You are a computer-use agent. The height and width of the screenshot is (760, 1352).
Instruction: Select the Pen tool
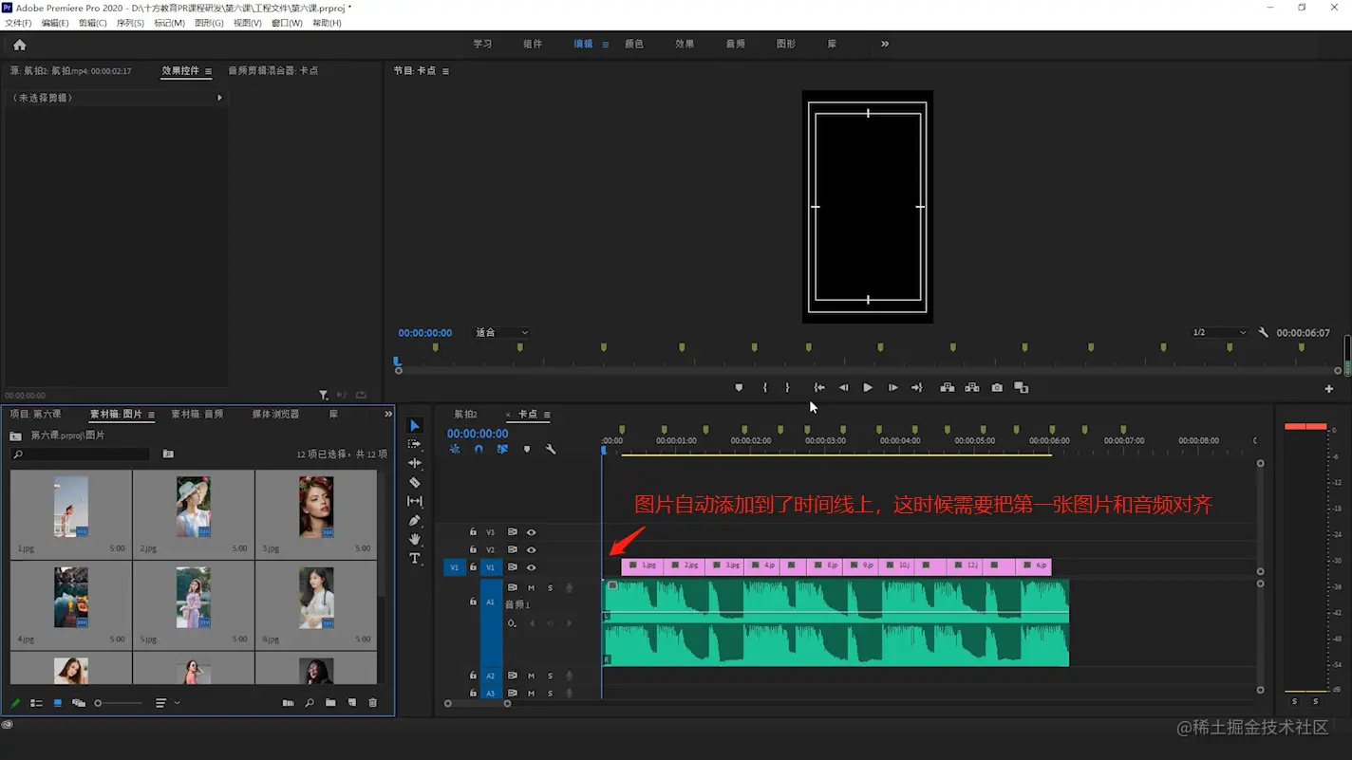[x=415, y=520]
